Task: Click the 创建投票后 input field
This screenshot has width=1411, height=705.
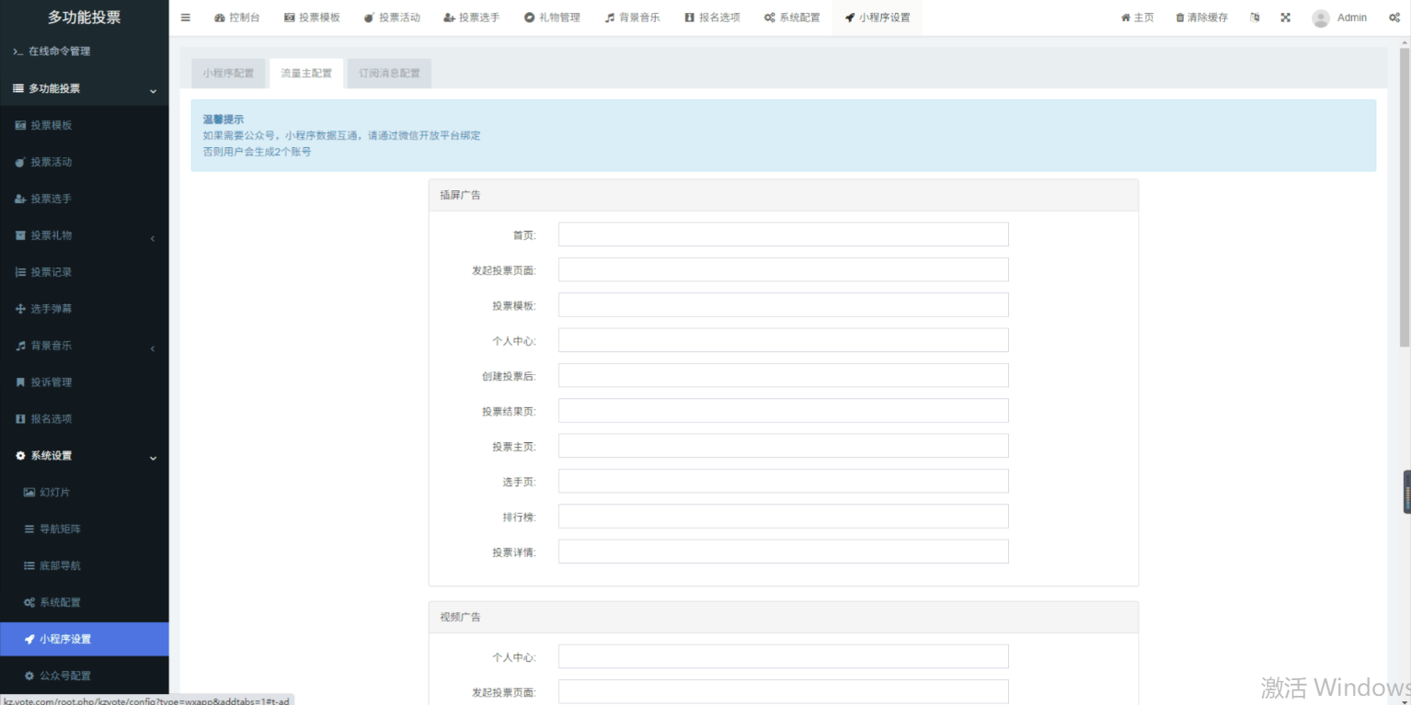Action: [x=784, y=375]
